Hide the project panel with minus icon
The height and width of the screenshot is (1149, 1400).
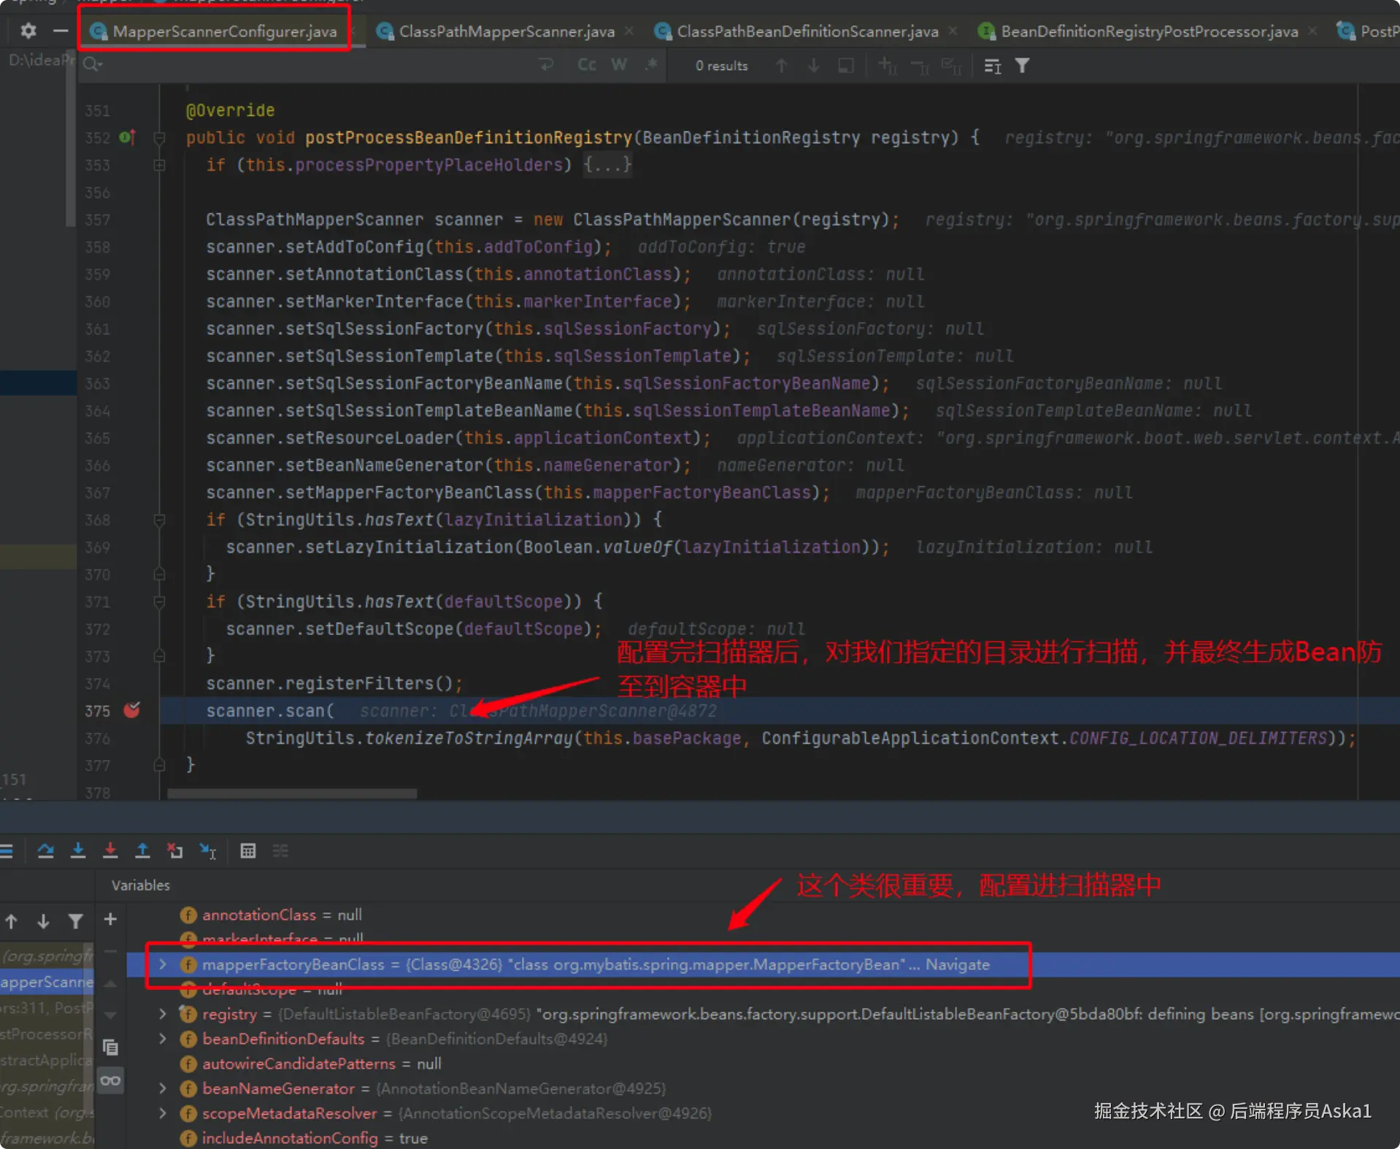[x=61, y=31]
